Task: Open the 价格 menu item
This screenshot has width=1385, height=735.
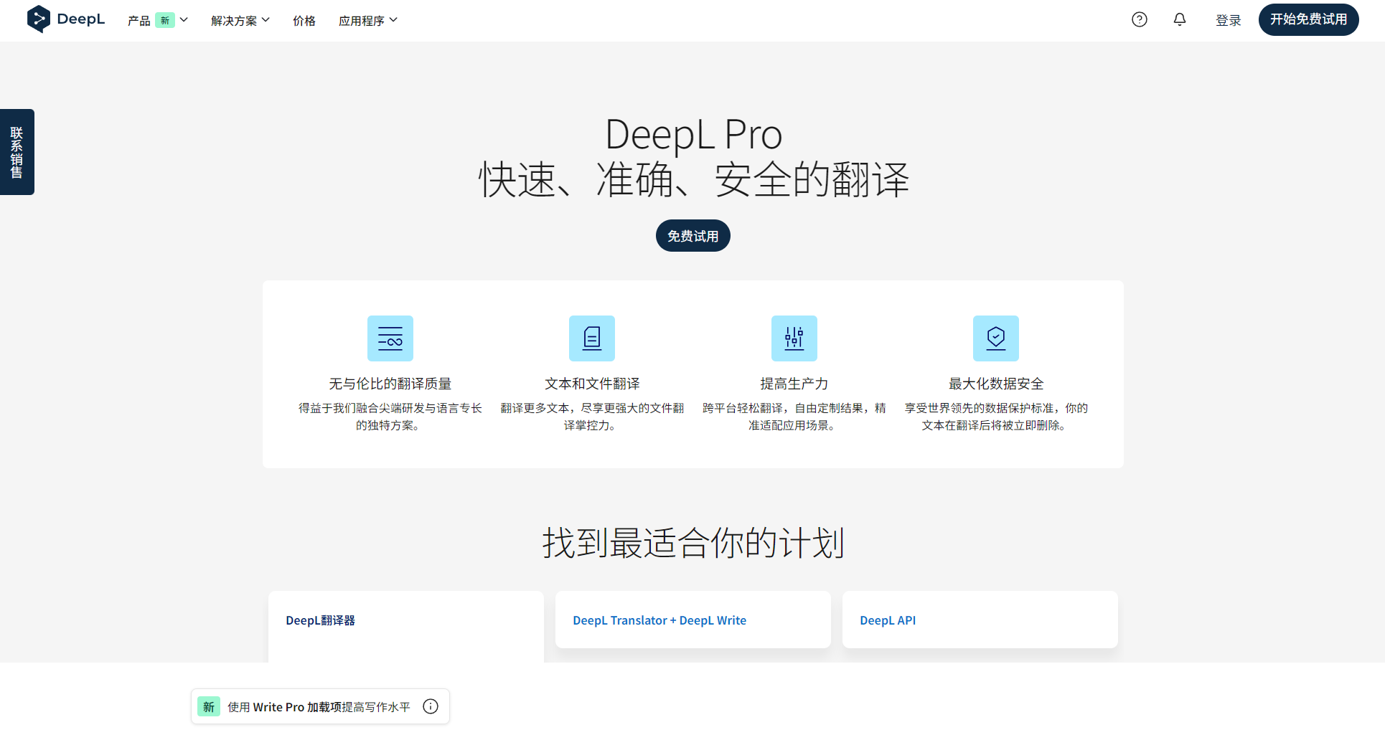Action: coord(304,20)
